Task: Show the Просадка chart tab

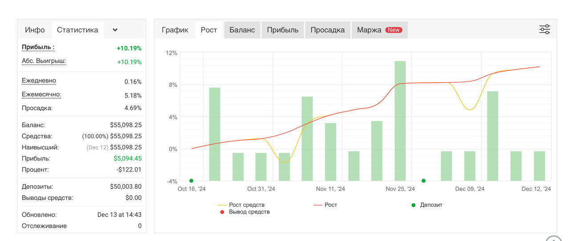Action: pyautogui.click(x=327, y=30)
